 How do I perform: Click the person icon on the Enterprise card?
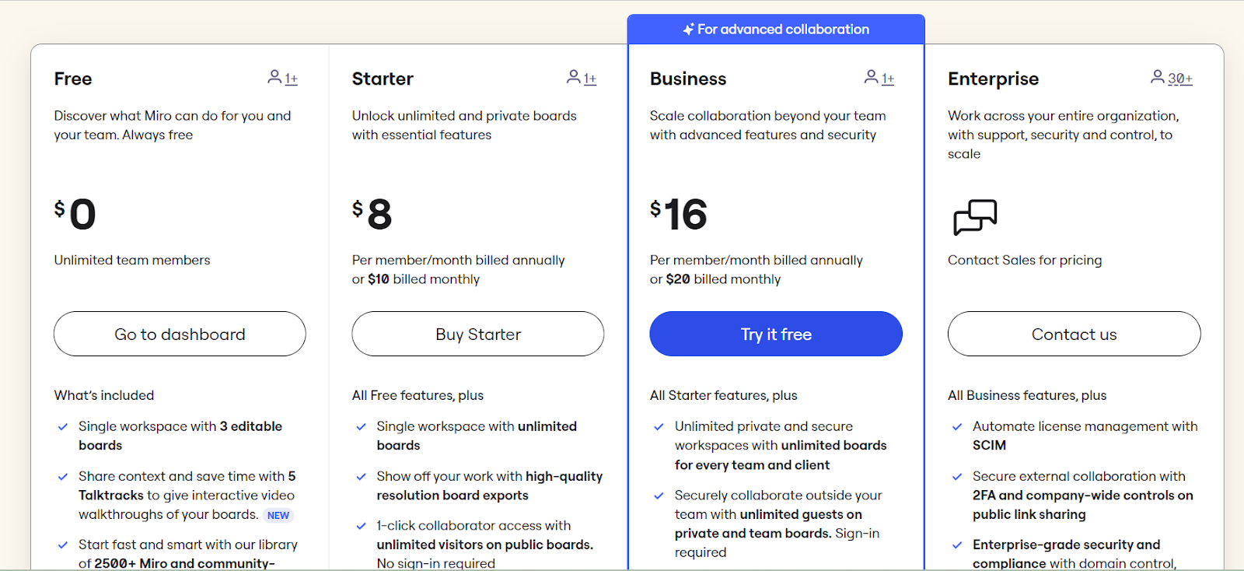pos(1157,76)
